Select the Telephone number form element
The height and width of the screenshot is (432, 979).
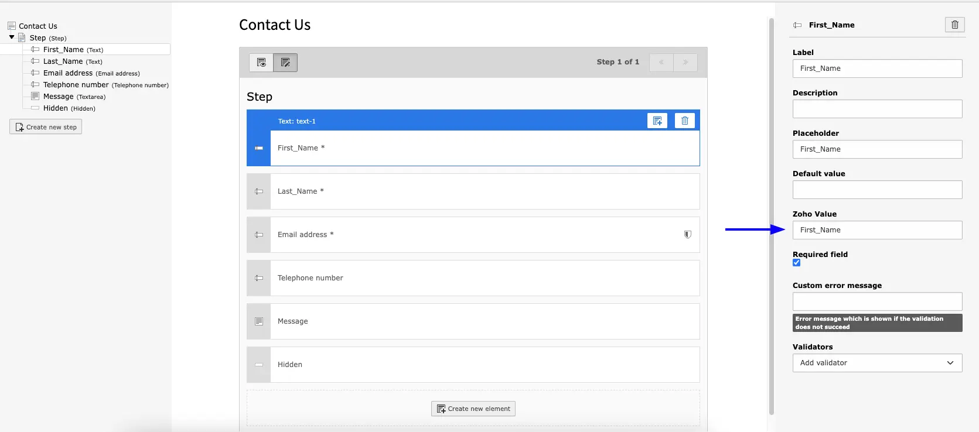tap(473, 278)
